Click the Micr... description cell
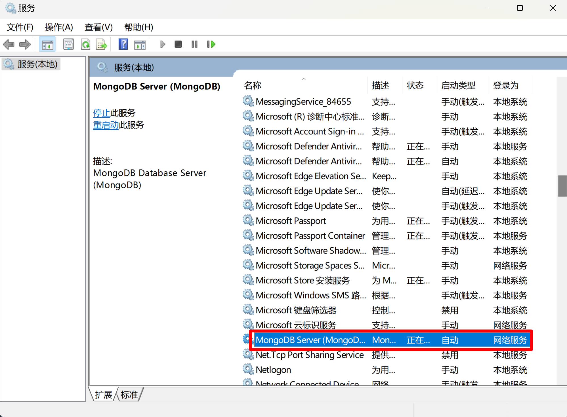 point(383,266)
